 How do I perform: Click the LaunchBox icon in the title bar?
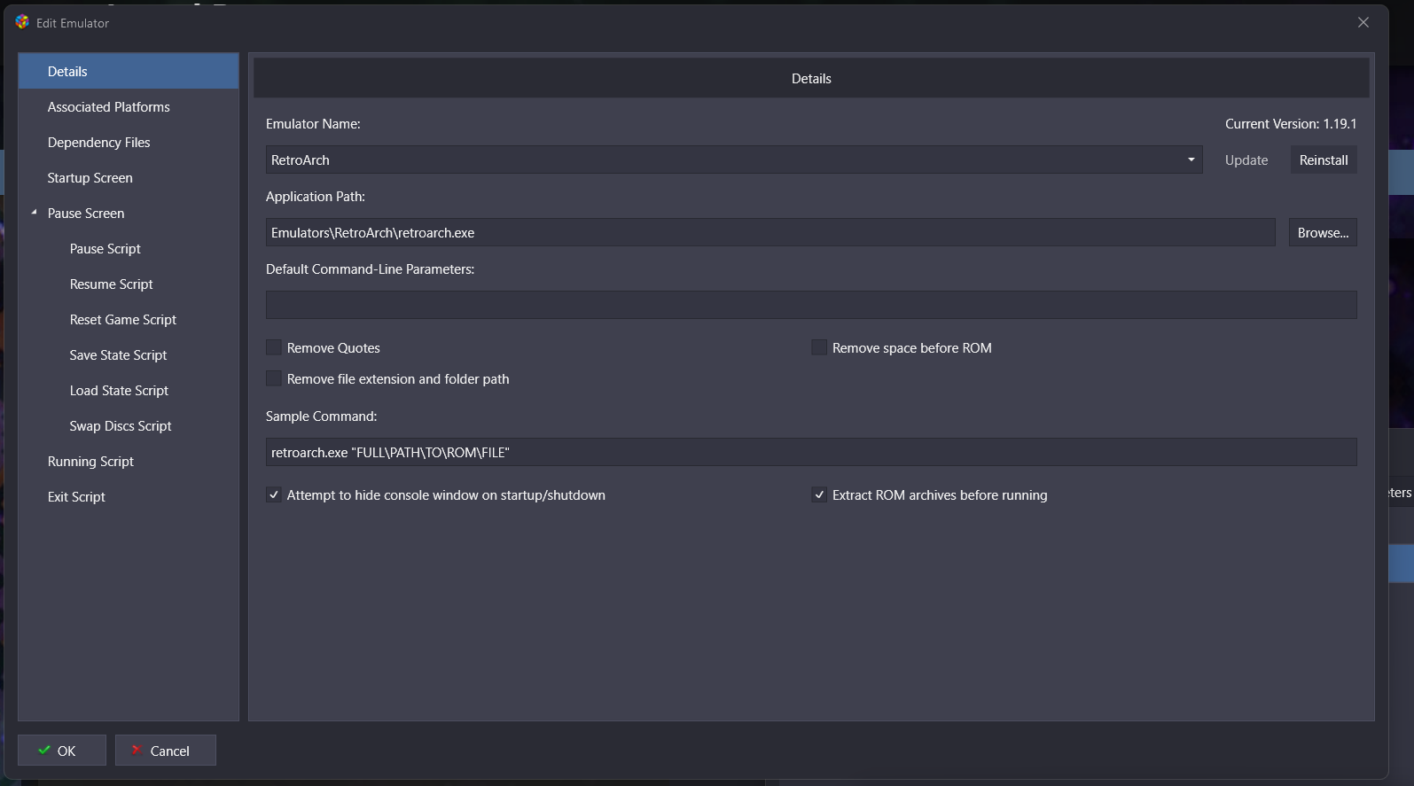[x=22, y=22]
